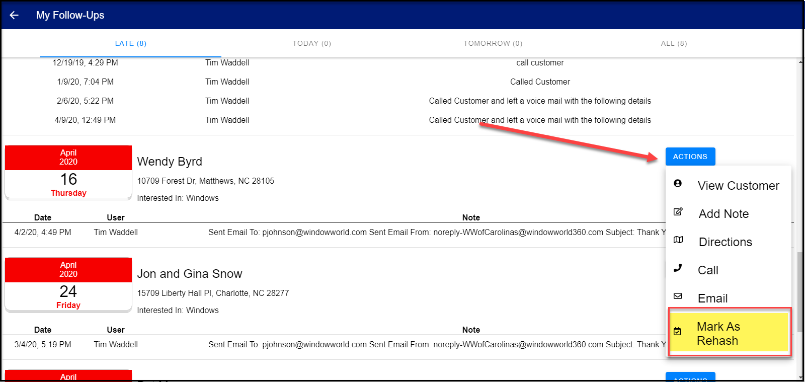The width and height of the screenshot is (805, 382).
Task: Click the 4/2/20, 4:49 PM note row date
Action: [x=43, y=232]
